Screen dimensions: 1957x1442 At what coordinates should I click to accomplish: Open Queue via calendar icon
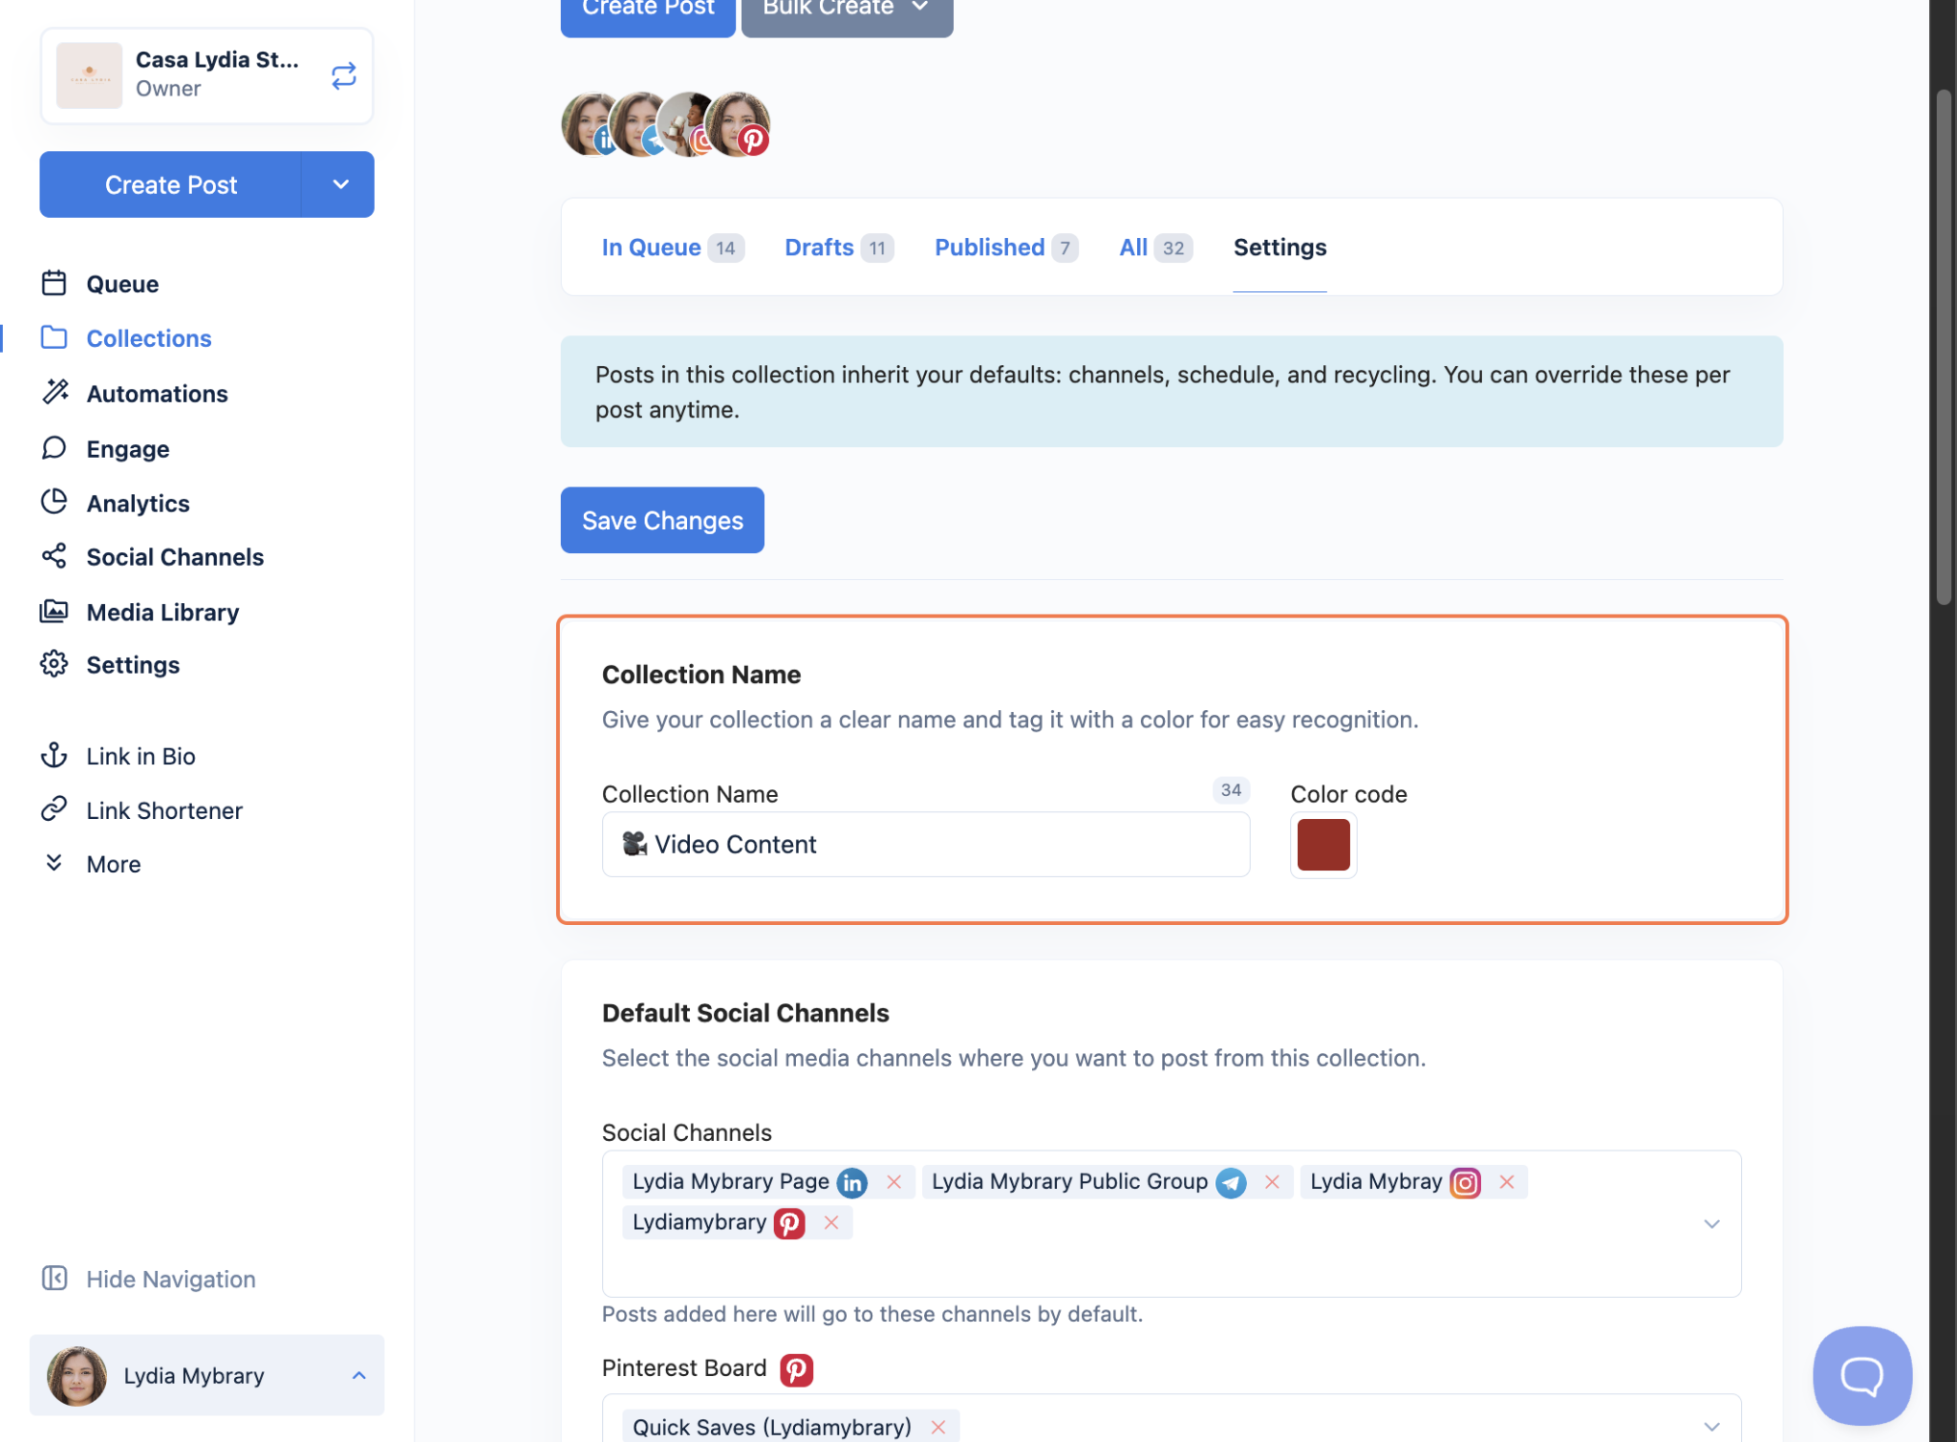click(54, 283)
